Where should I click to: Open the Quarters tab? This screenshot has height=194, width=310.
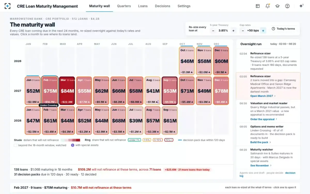pyautogui.click(x=124, y=6)
